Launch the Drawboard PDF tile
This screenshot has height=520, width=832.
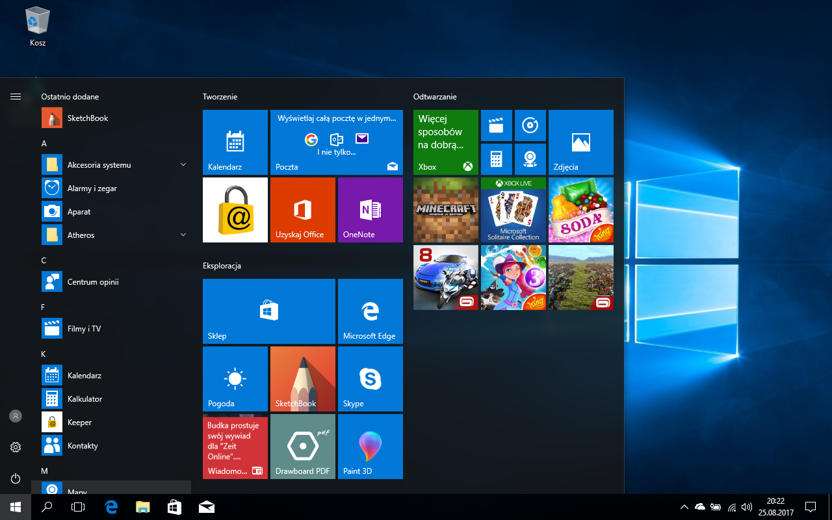point(302,447)
